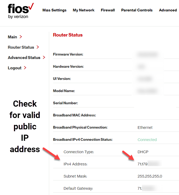Open the Main sidebar link
The height and width of the screenshot is (195, 179).
coord(12,37)
